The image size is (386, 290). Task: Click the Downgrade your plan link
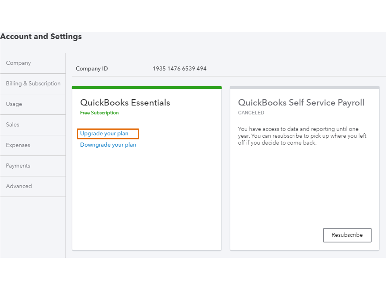(108, 145)
